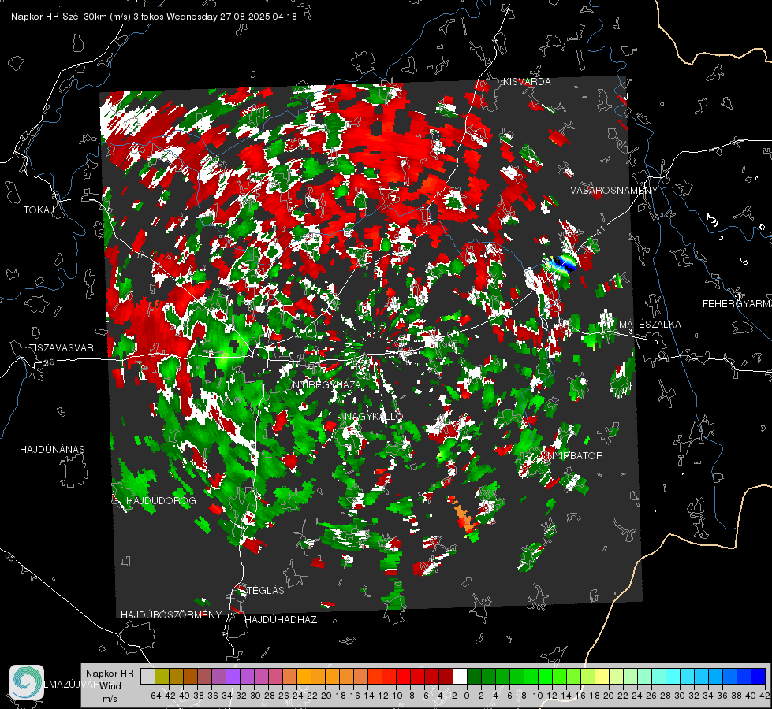Click the MÁTÉSZALKA city label
Image resolution: width=772 pixels, height=709 pixels.
pos(650,325)
